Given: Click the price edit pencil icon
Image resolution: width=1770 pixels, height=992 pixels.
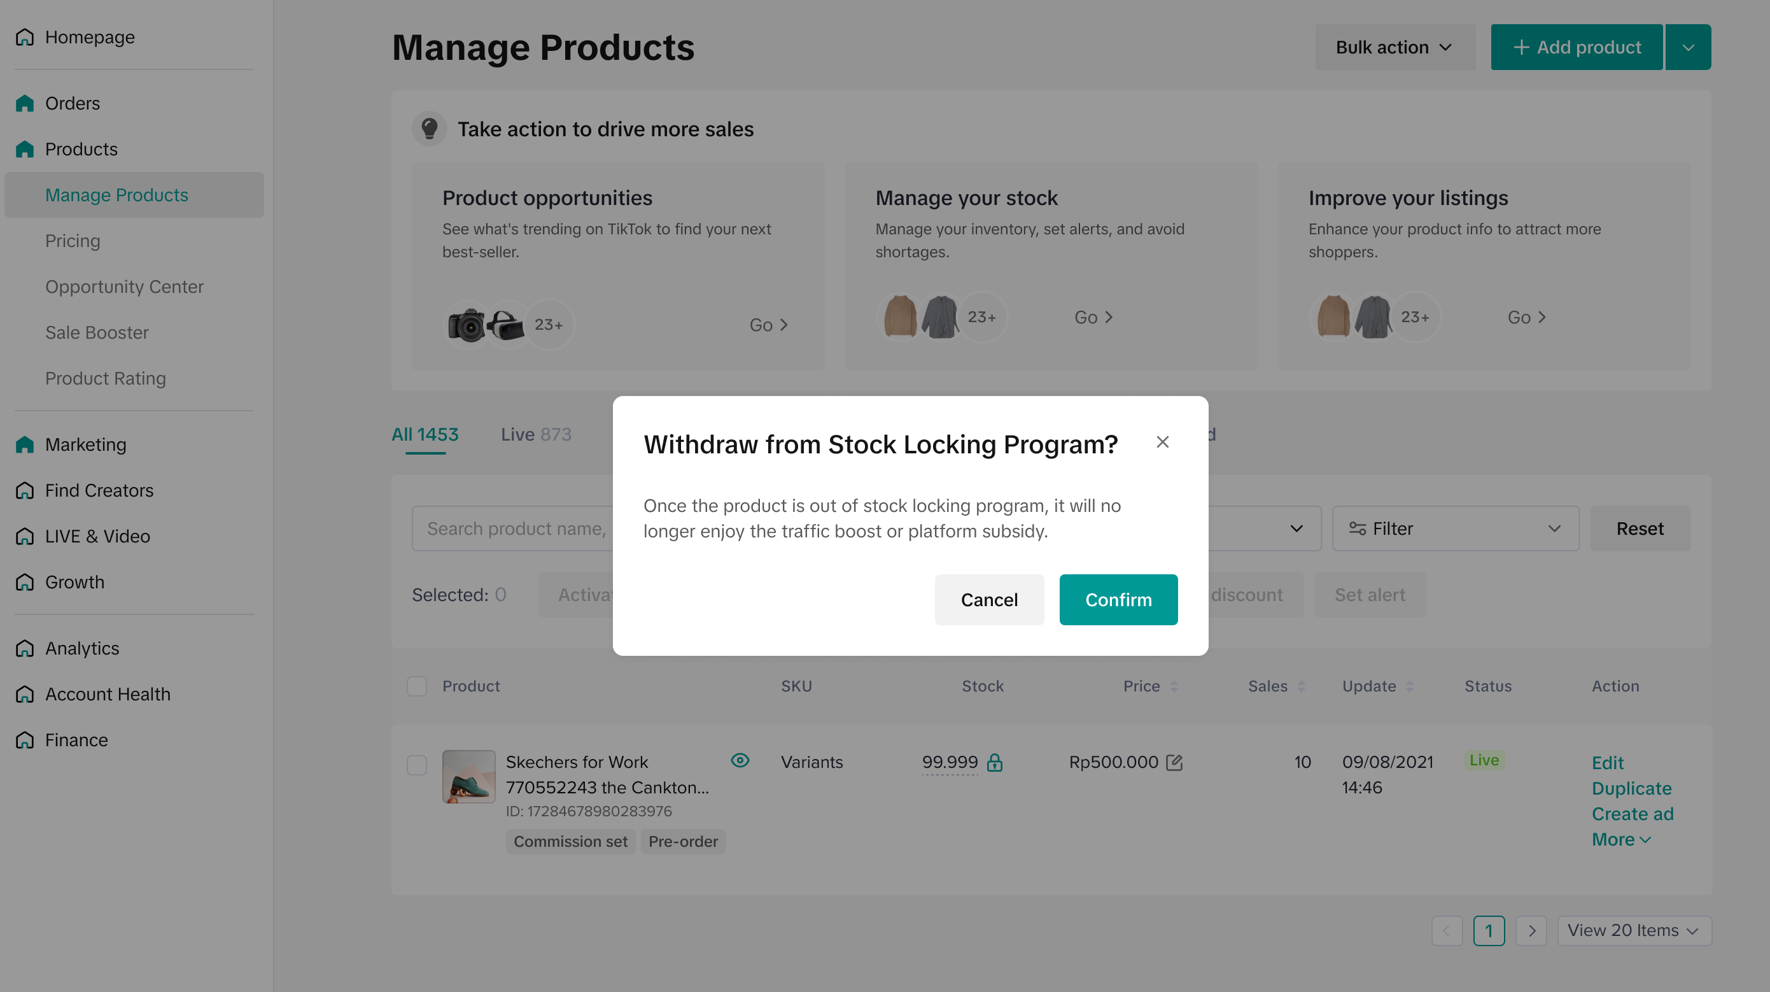Looking at the screenshot, I should click(1174, 762).
